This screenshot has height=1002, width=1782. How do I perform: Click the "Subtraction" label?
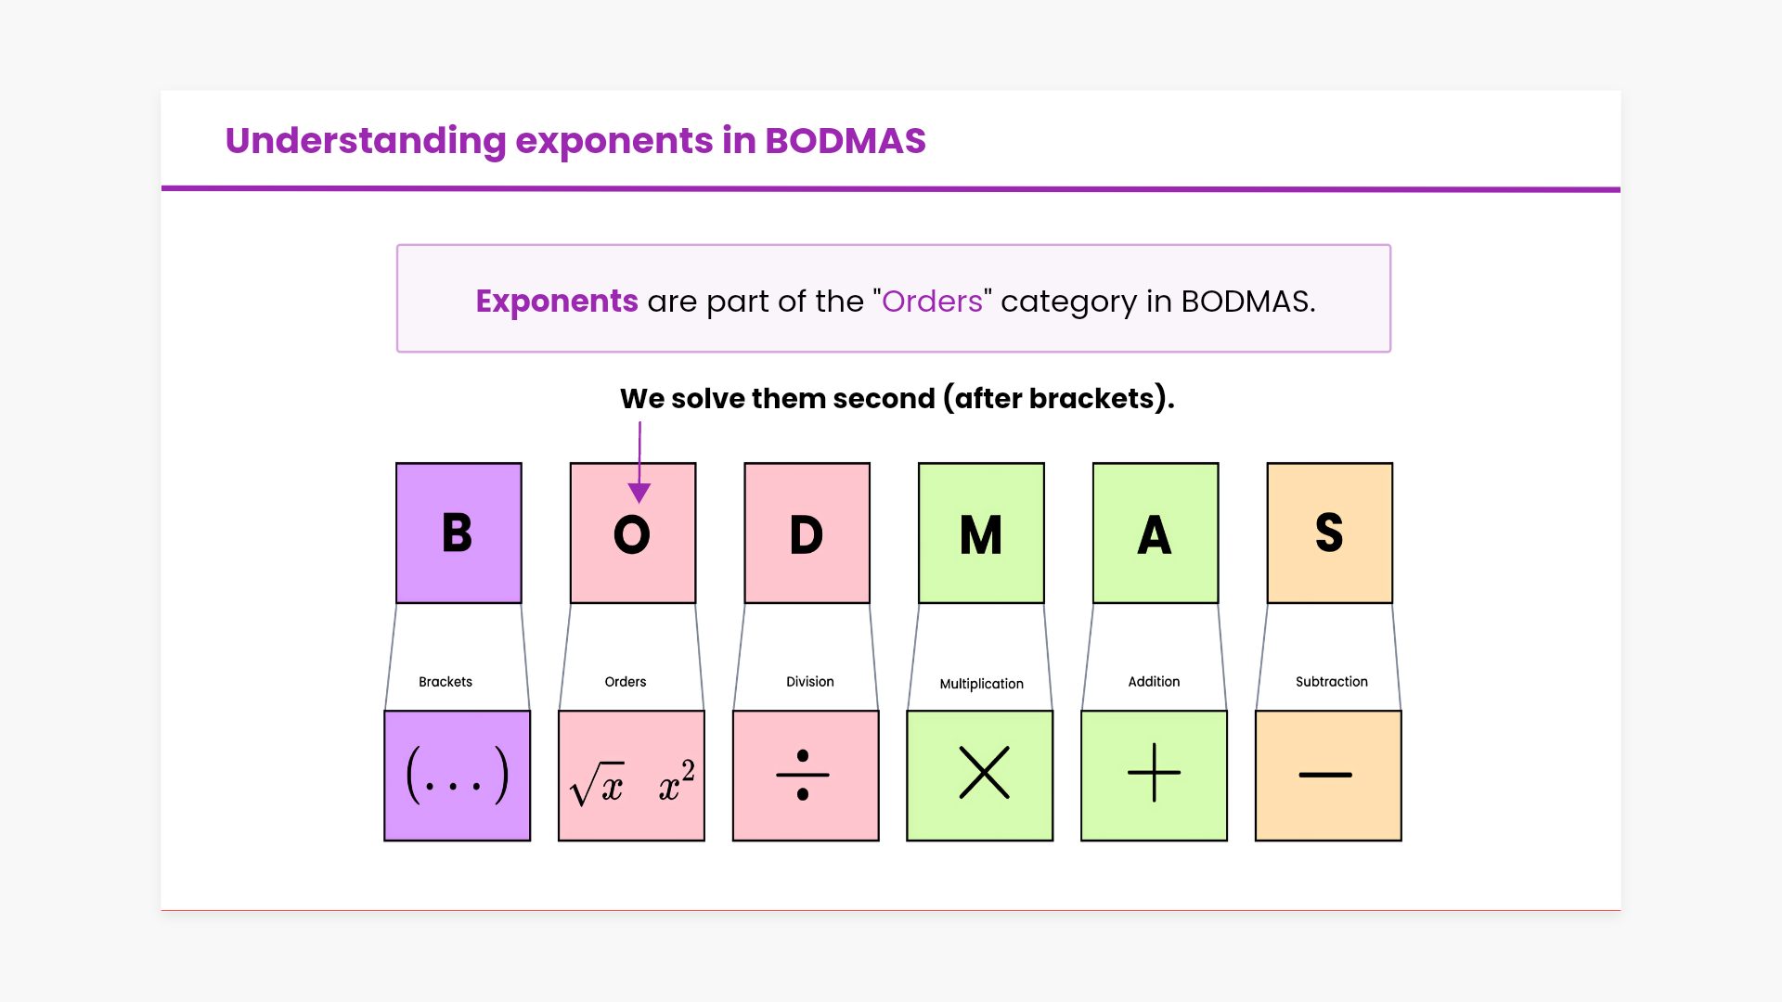tap(1331, 682)
